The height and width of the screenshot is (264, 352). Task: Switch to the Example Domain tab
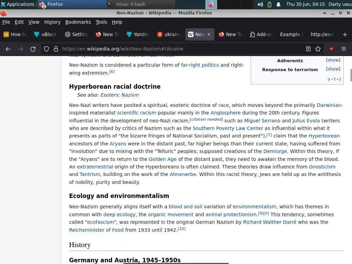click(292, 34)
